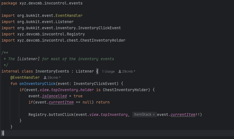Image resolution: width=234 pixels, height=139 pixels.
Task: Click the InventoryClickEvent import statement
Action: [x=61, y=28]
